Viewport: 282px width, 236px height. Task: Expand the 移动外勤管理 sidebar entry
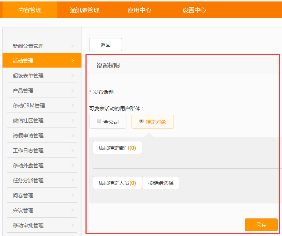(x=42, y=165)
